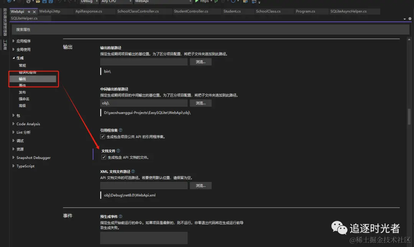This screenshot has height=247, width=414.
Task: Show the open documents overflow dropdown arrow
Action: tap(405, 19)
